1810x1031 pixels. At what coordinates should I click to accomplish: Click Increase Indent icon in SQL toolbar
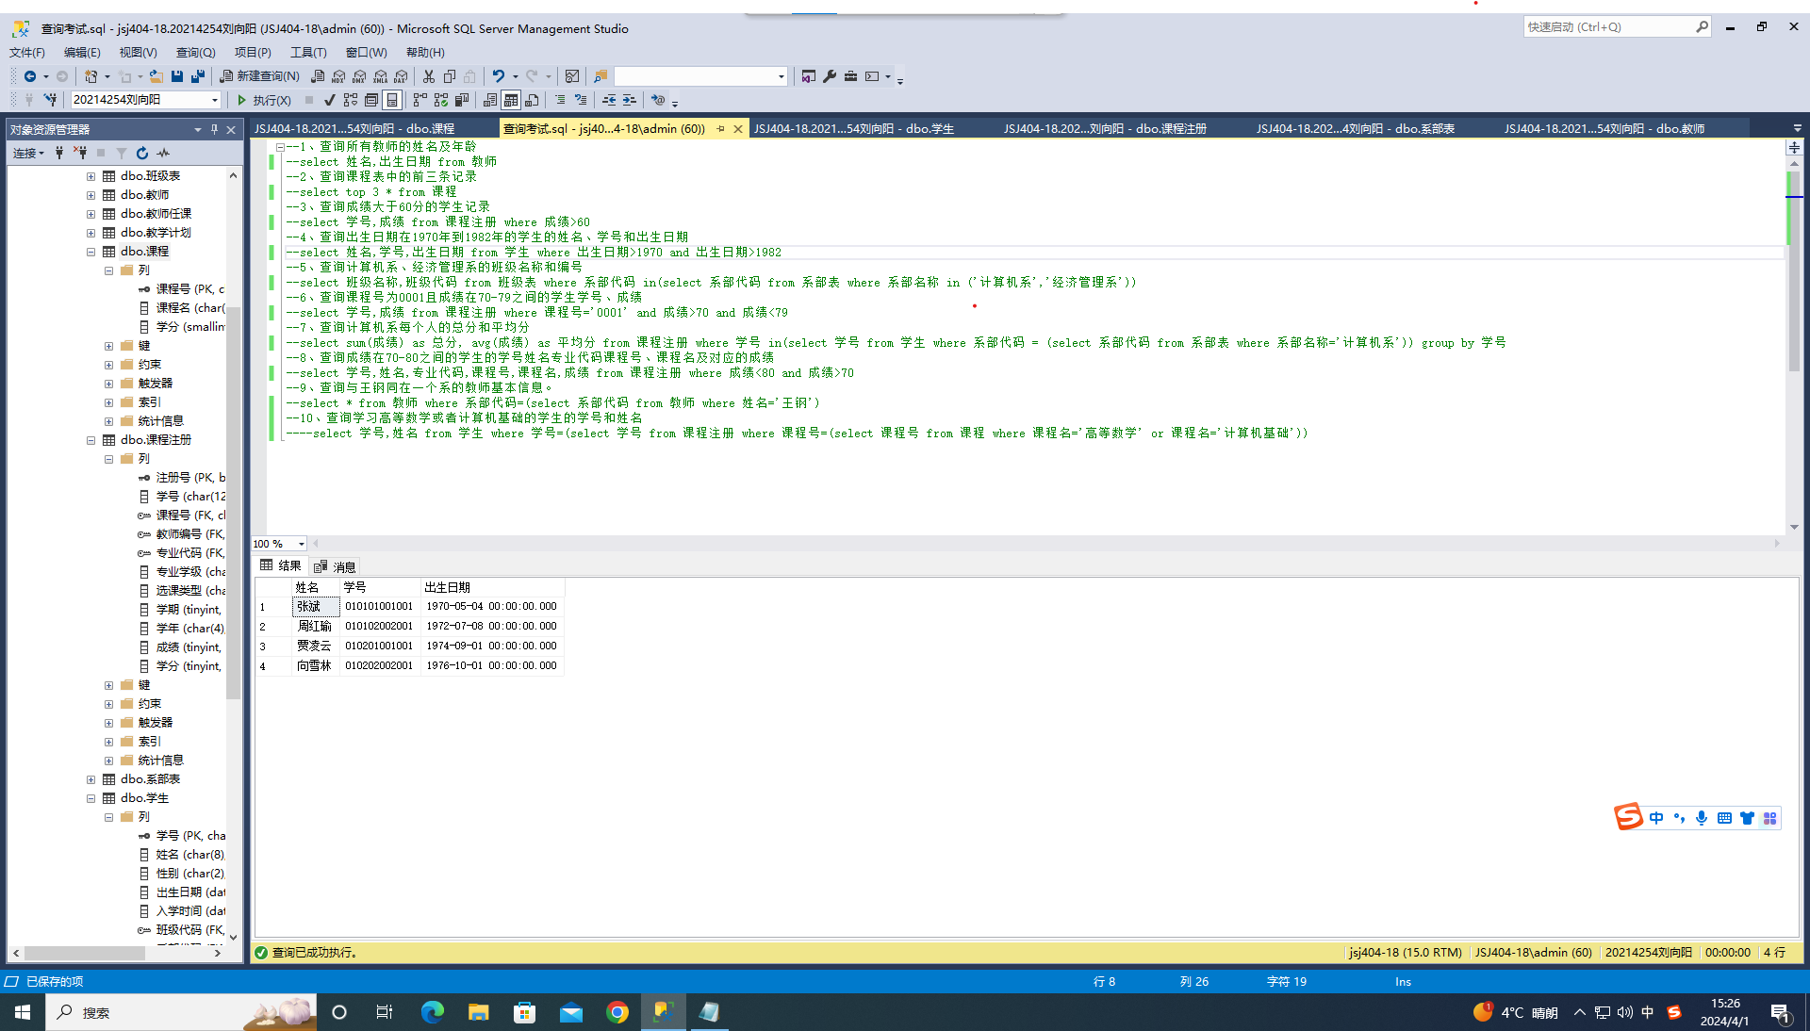629,100
